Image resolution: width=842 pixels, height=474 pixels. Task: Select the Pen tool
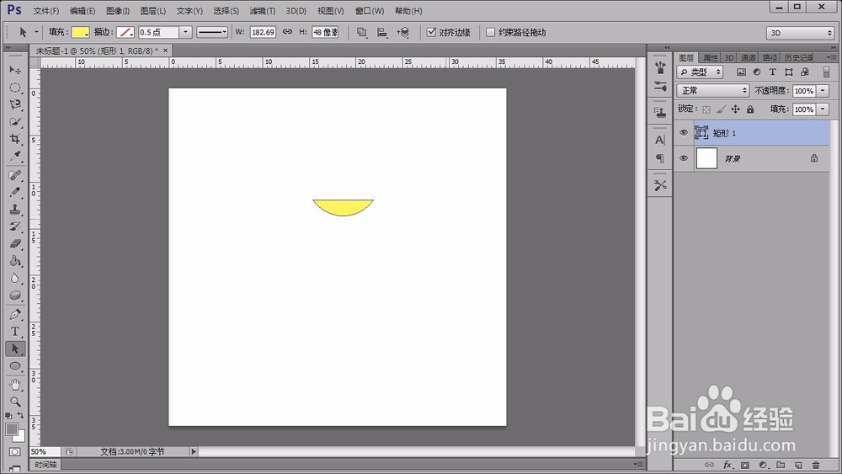(x=15, y=315)
